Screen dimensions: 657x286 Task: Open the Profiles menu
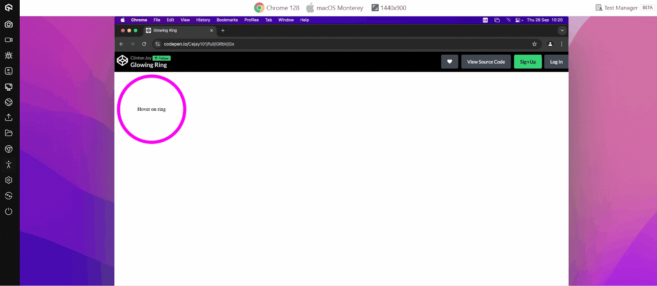click(x=251, y=20)
